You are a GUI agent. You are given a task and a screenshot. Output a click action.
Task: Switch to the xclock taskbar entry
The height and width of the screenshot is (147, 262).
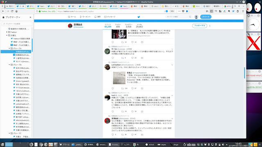(150, 145)
